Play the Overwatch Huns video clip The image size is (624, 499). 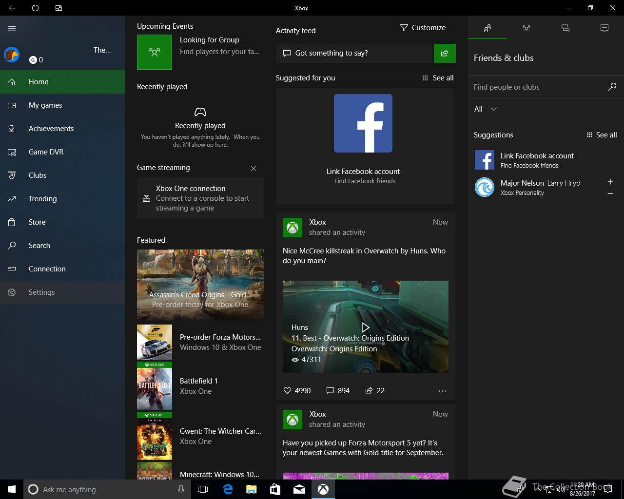[366, 327]
